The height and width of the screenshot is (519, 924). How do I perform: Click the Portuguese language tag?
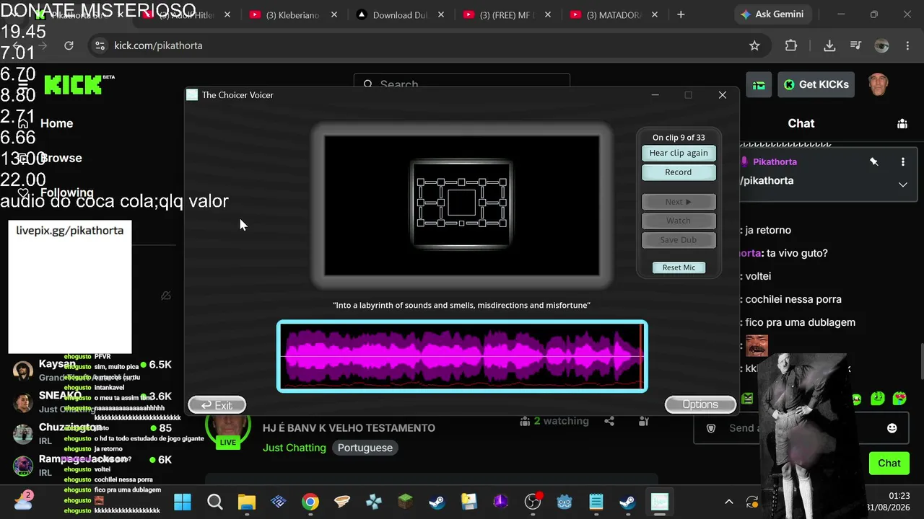tap(365, 448)
